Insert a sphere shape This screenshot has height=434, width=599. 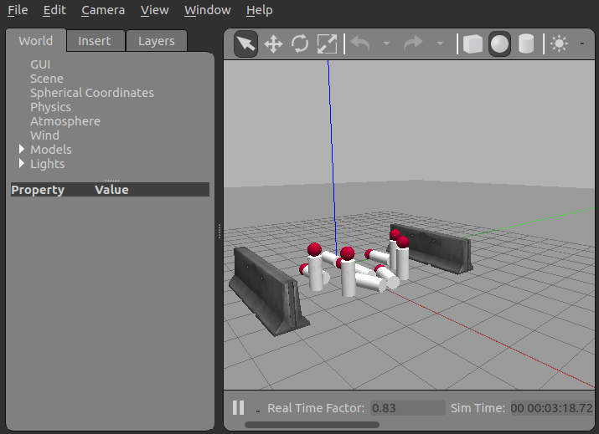pos(499,43)
